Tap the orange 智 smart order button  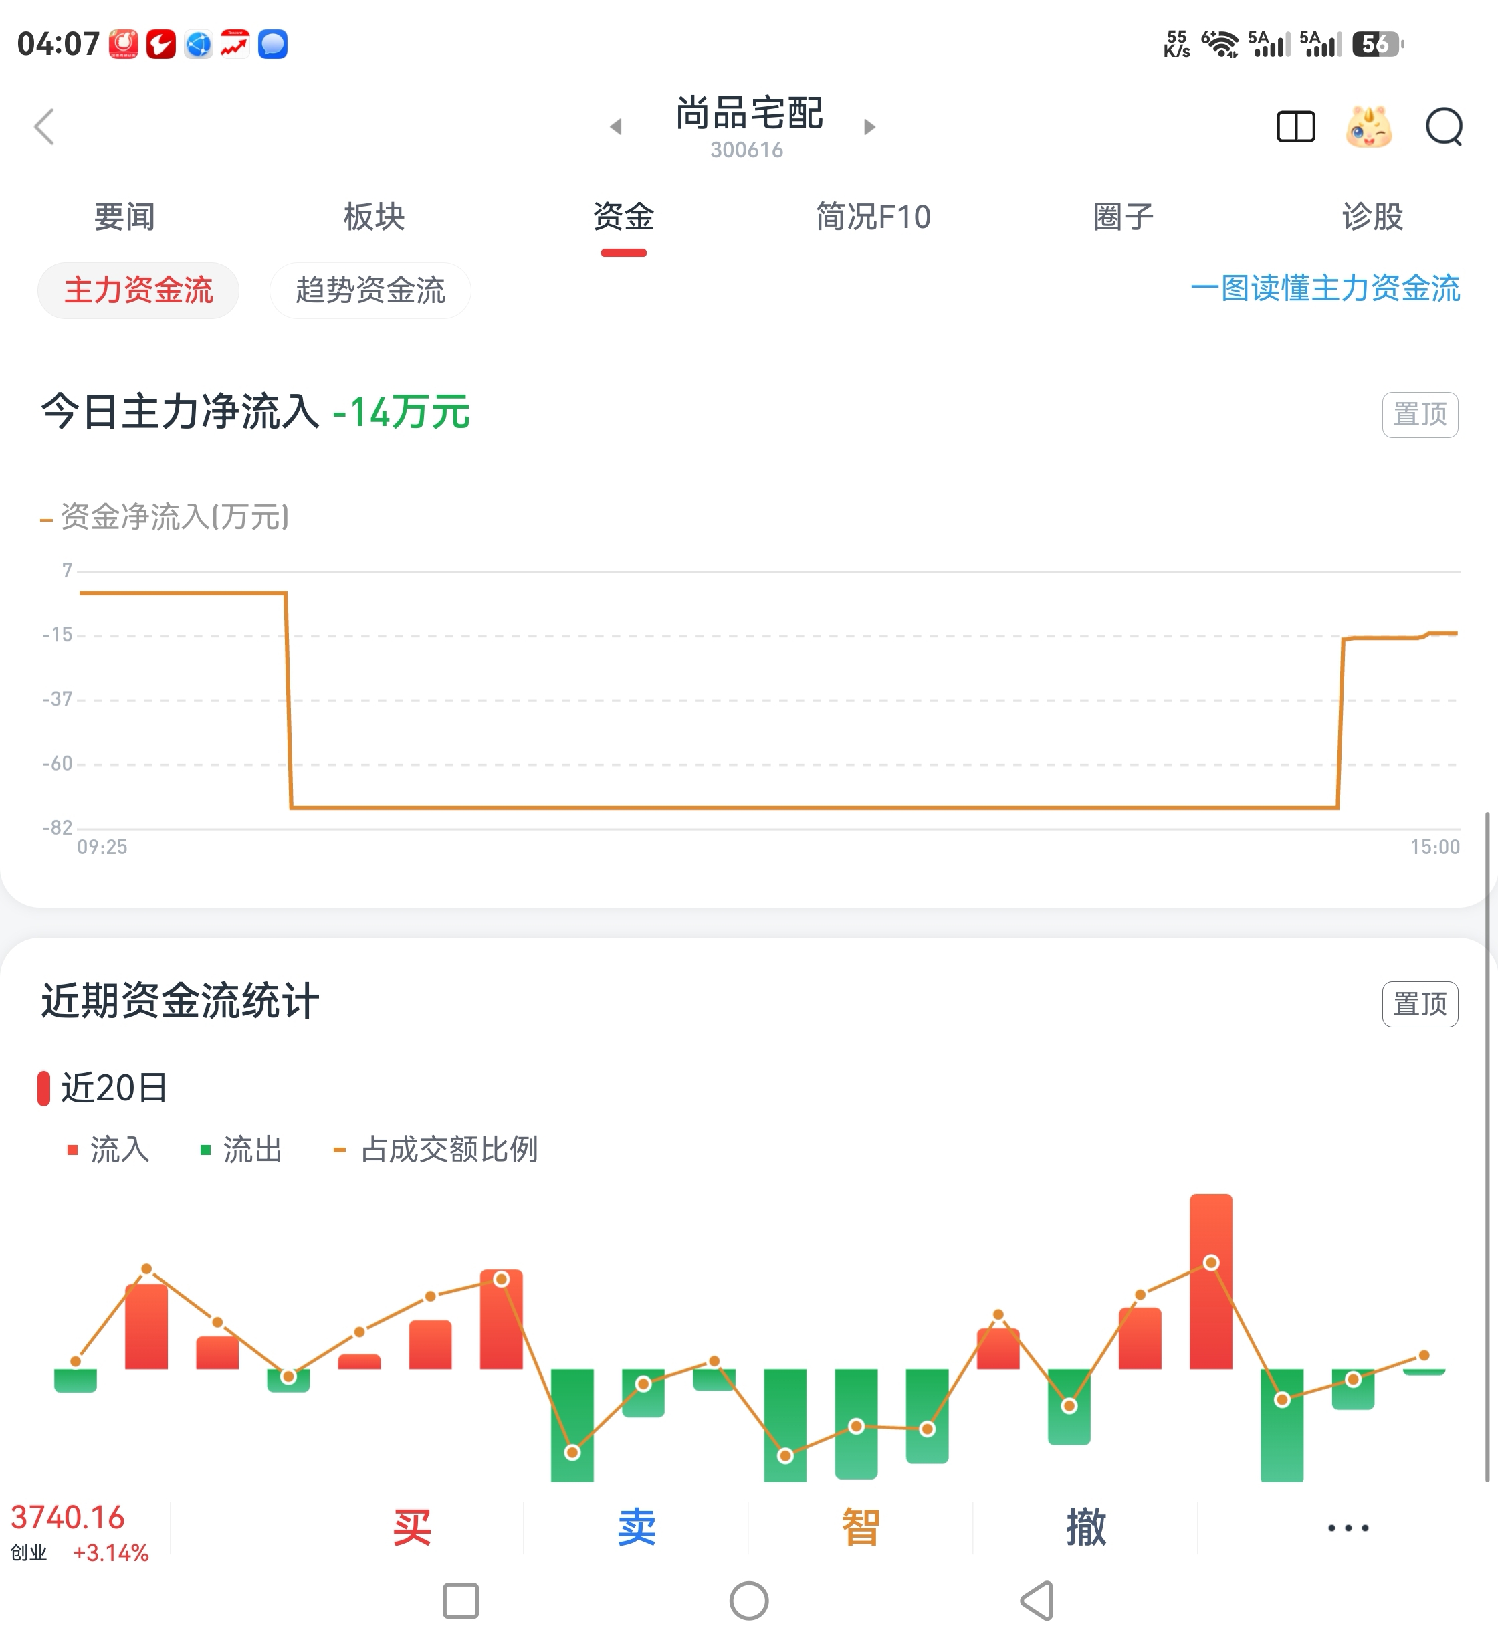(x=861, y=1528)
